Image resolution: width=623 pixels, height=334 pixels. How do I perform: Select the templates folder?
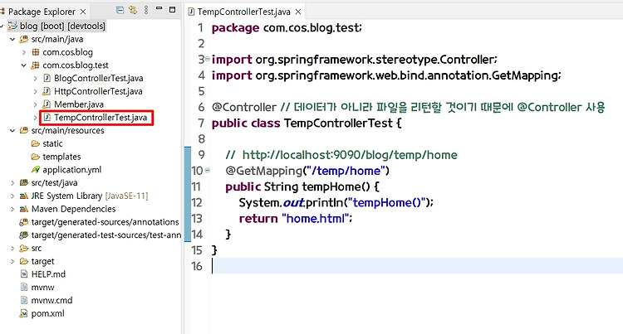click(x=61, y=157)
